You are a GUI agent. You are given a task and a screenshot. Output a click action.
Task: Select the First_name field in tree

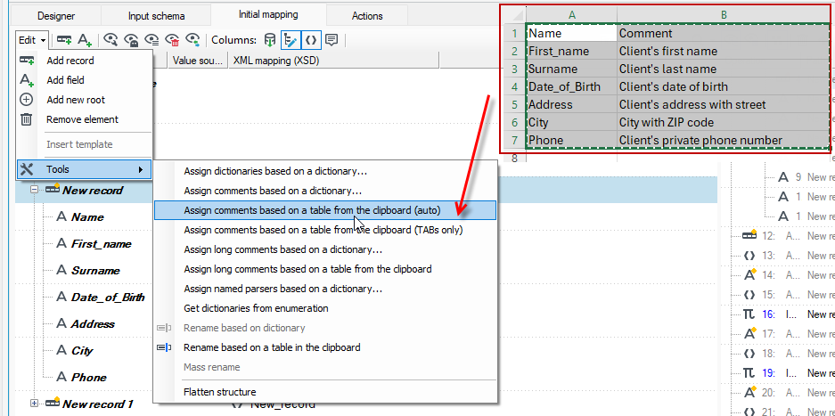pyautogui.click(x=102, y=243)
